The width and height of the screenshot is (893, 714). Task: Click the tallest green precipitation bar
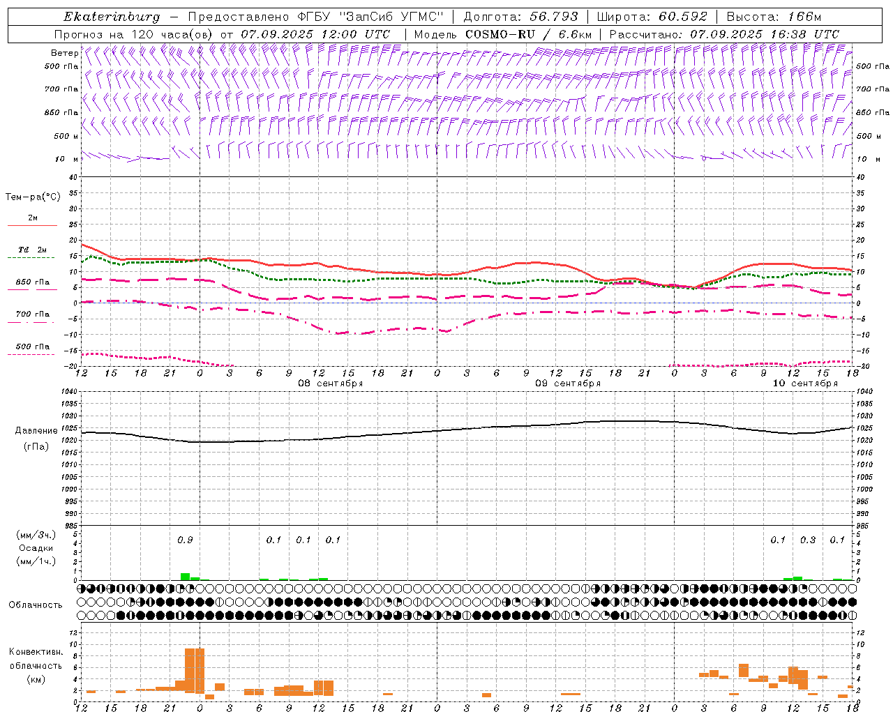[x=185, y=577]
